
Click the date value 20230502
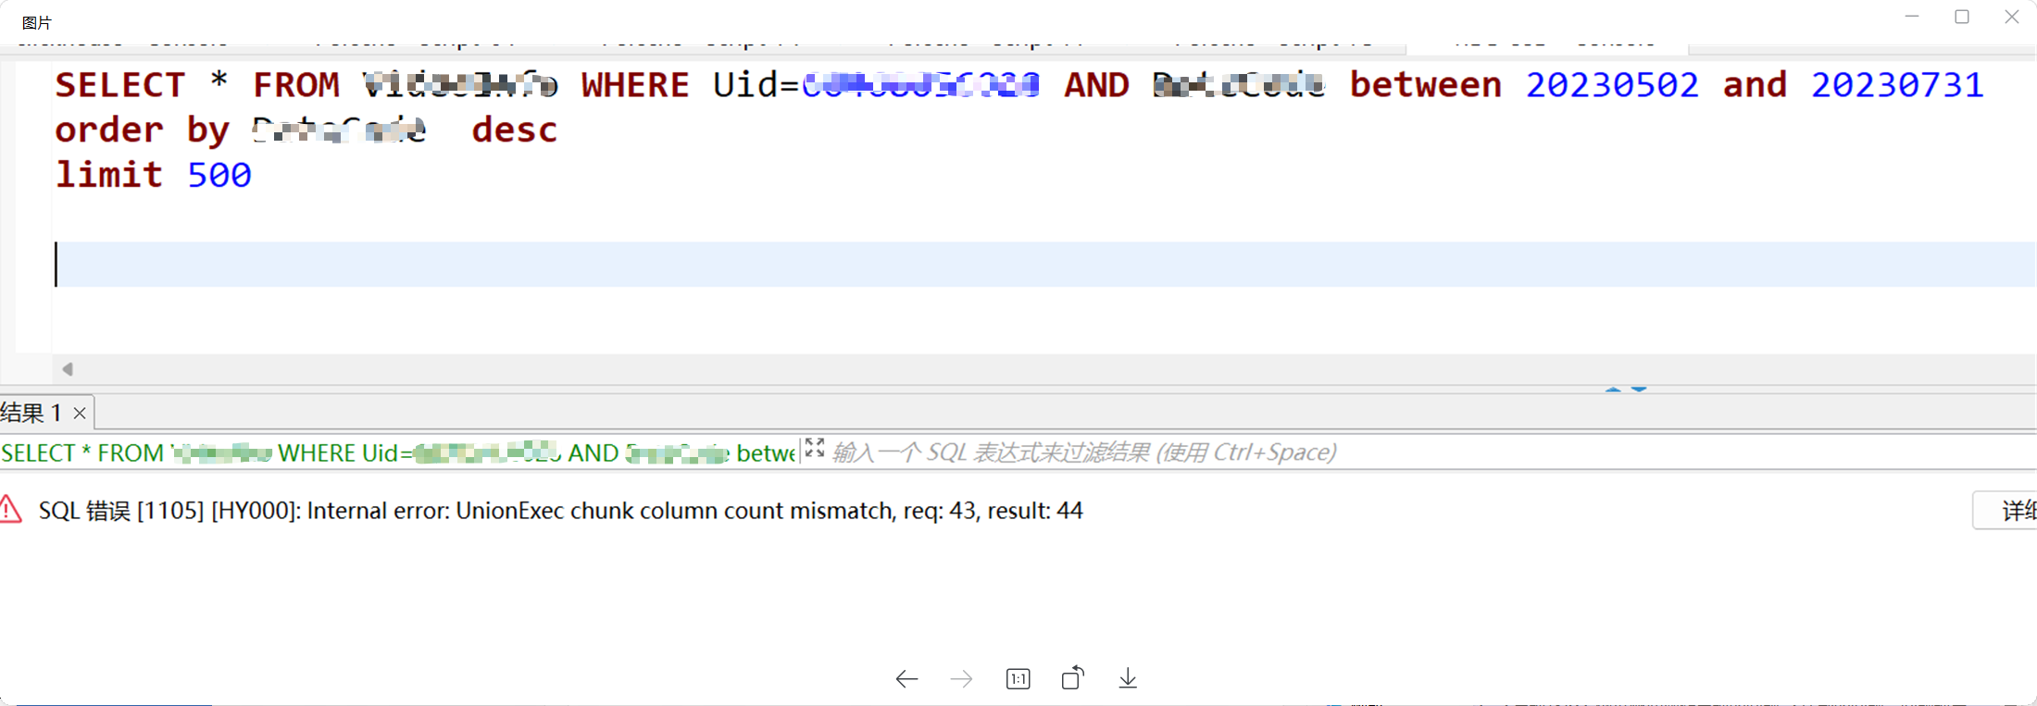point(1612,85)
